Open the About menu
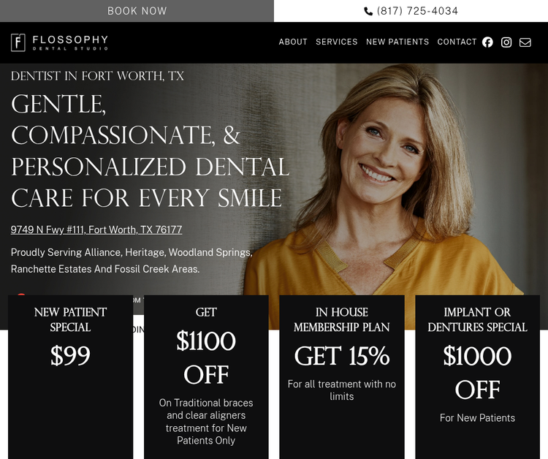 tap(293, 42)
